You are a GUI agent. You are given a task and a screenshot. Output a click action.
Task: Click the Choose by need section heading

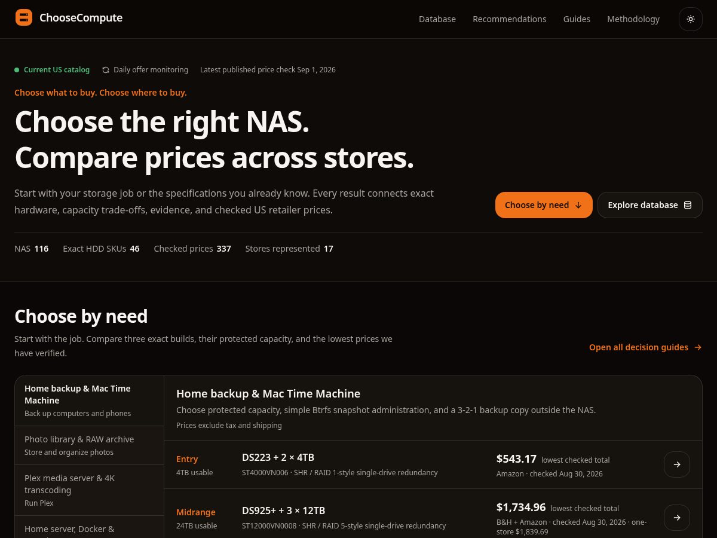pos(81,316)
